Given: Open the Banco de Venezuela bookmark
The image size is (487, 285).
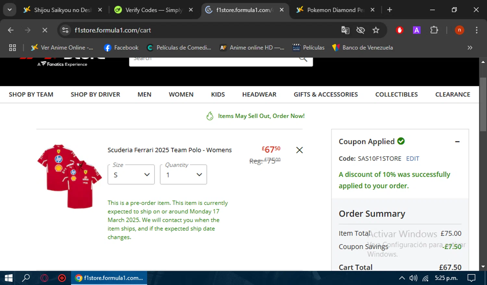Looking at the screenshot, I should 362,48.
